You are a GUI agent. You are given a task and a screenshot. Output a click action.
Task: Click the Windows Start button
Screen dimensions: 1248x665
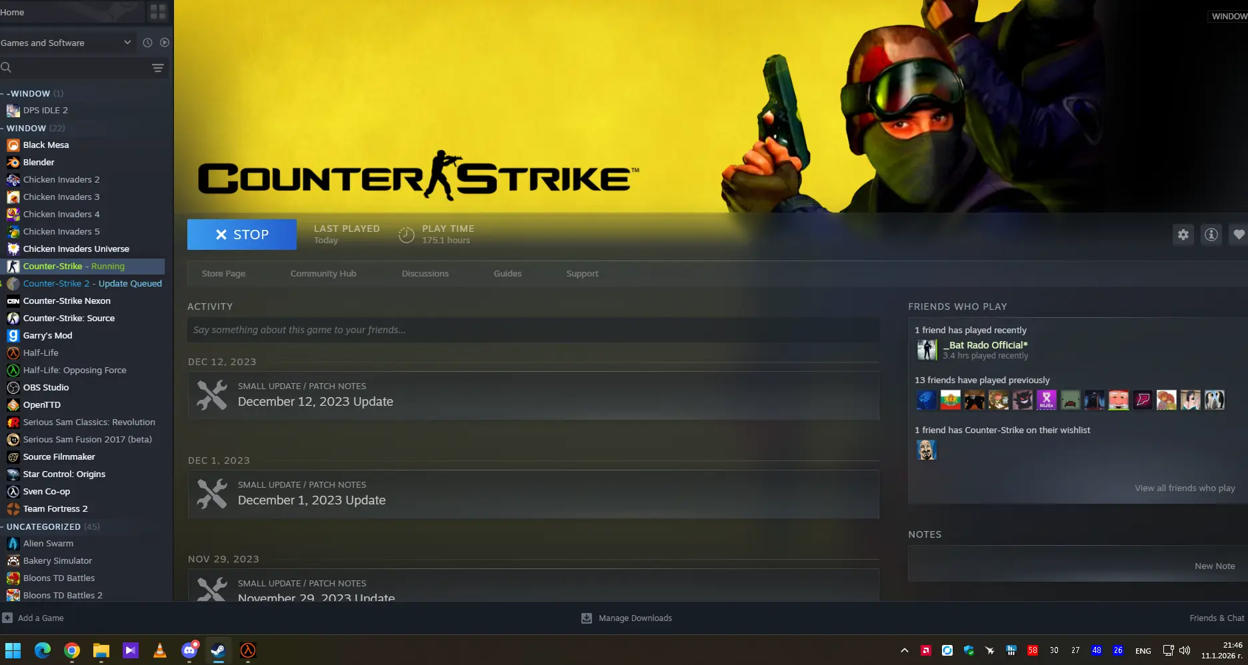pyautogui.click(x=13, y=650)
